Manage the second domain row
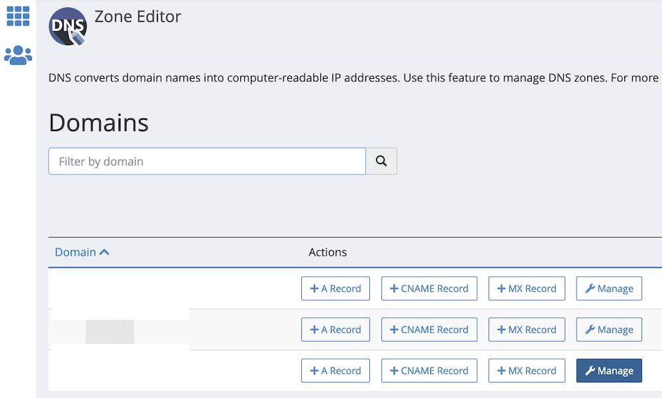Viewport: 662px width, 398px height. [609, 330]
